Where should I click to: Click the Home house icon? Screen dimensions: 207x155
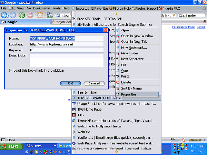[50, 15]
